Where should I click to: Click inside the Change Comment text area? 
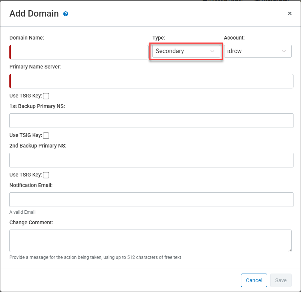point(150,241)
